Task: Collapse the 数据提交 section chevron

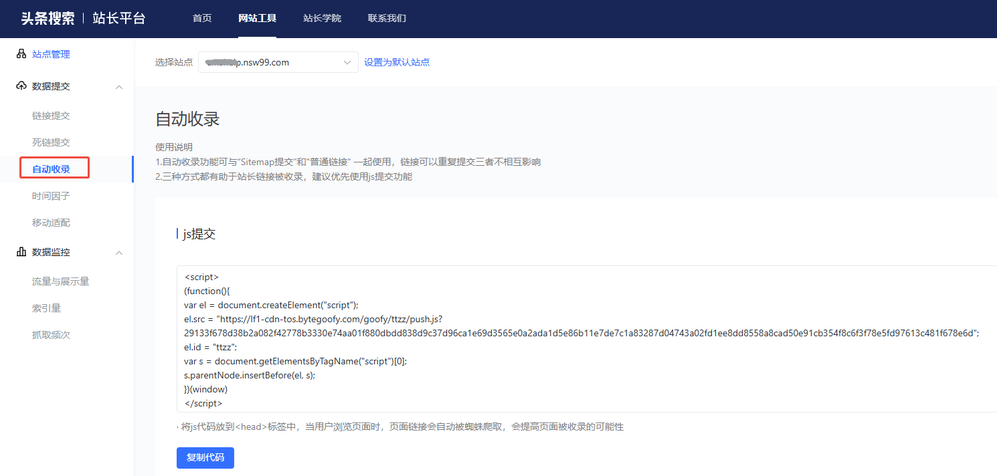Action: pyautogui.click(x=119, y=87)
